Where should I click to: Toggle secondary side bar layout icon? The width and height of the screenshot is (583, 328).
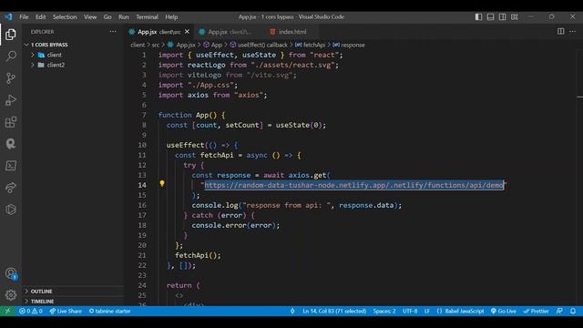click(x=502, y=16)
